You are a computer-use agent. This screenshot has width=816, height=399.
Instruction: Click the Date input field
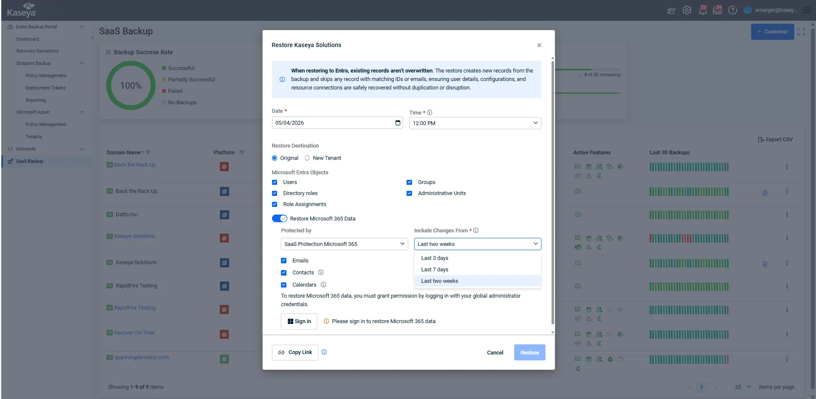[337, 123]
